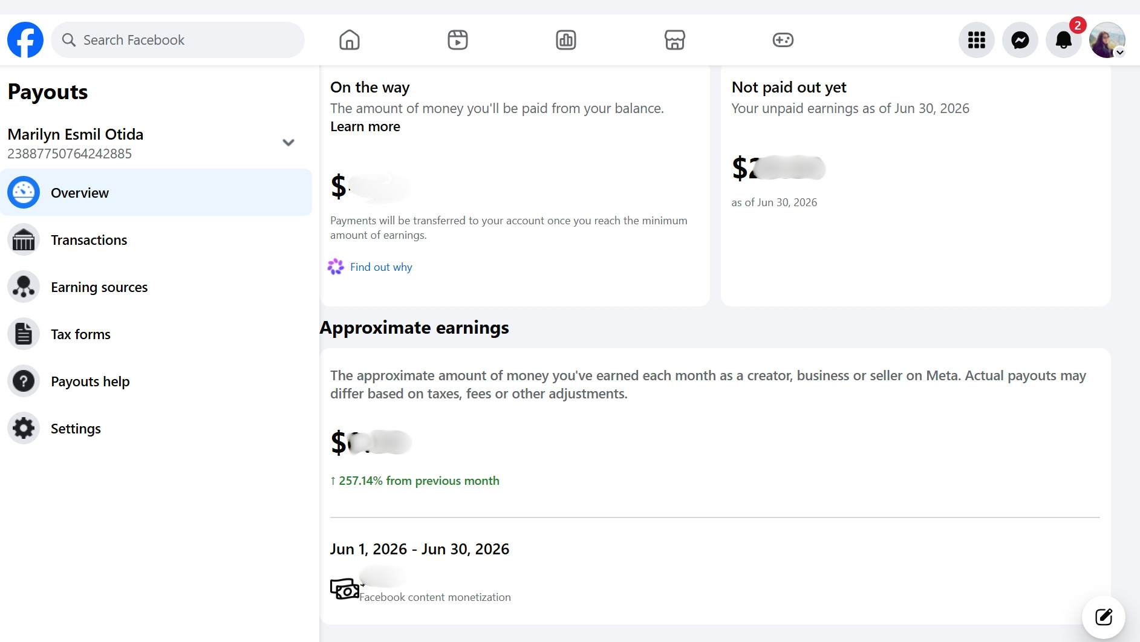Open the Tax forms section
The height and width of the screenshot is (642, 1140).
point(156,334)
